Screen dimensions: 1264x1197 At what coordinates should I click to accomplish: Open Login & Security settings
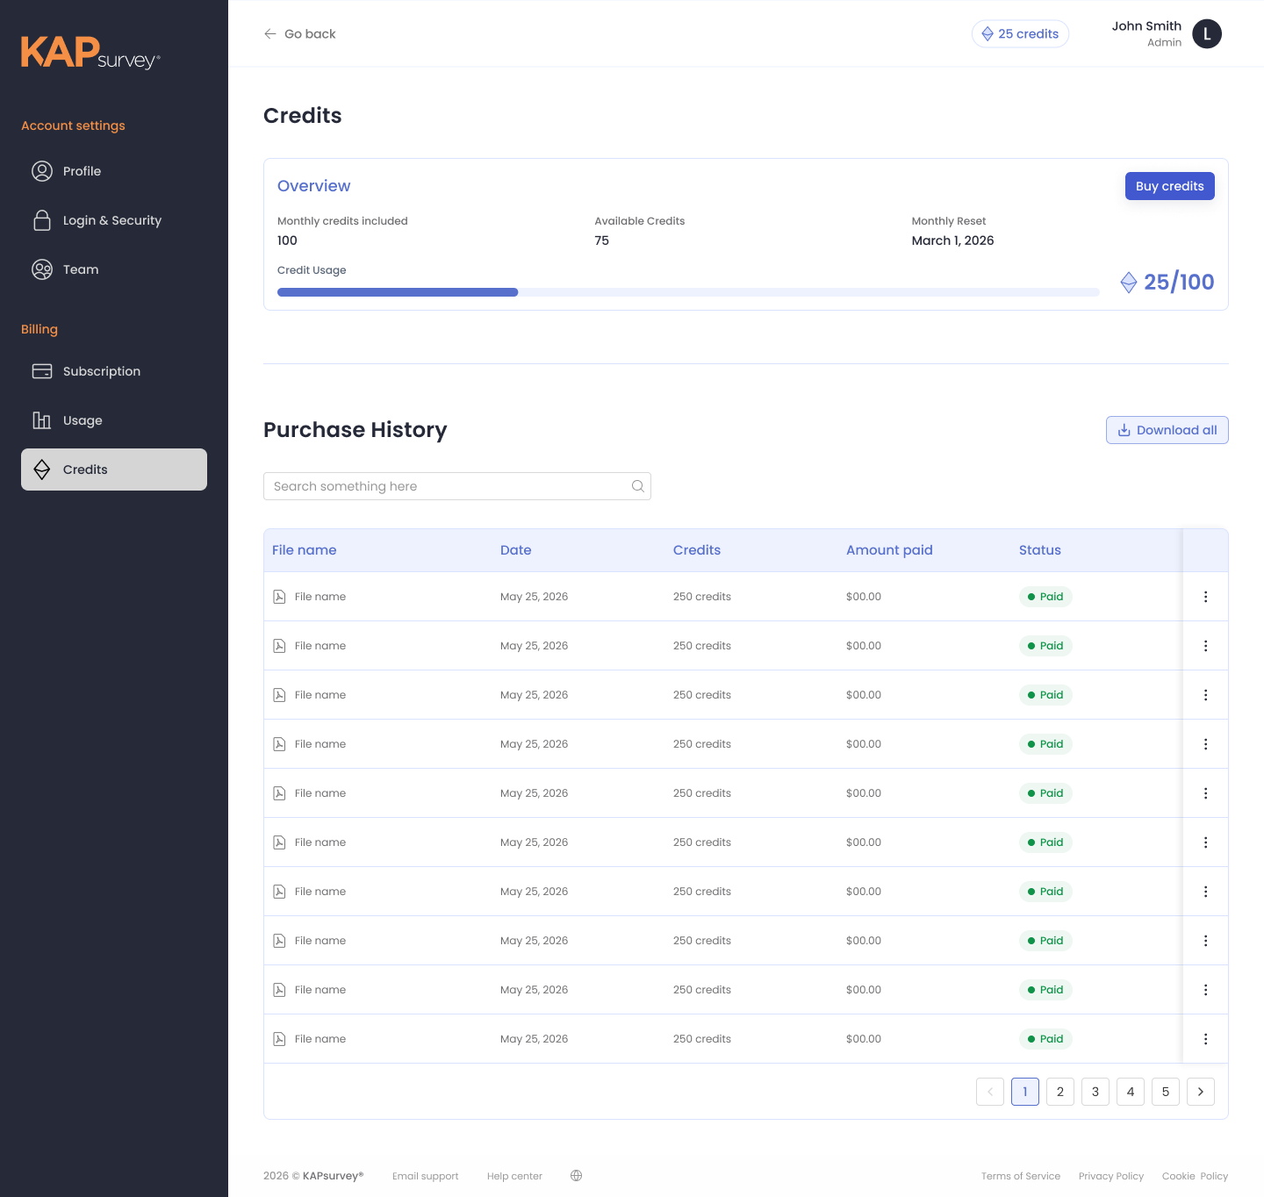(114, 220)
